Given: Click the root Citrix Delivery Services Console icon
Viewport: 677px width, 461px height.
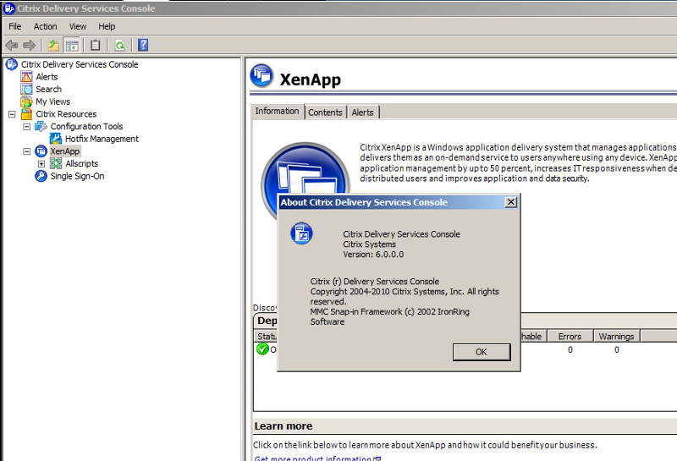Looking at the screenshot, I should tap(12, 64).
